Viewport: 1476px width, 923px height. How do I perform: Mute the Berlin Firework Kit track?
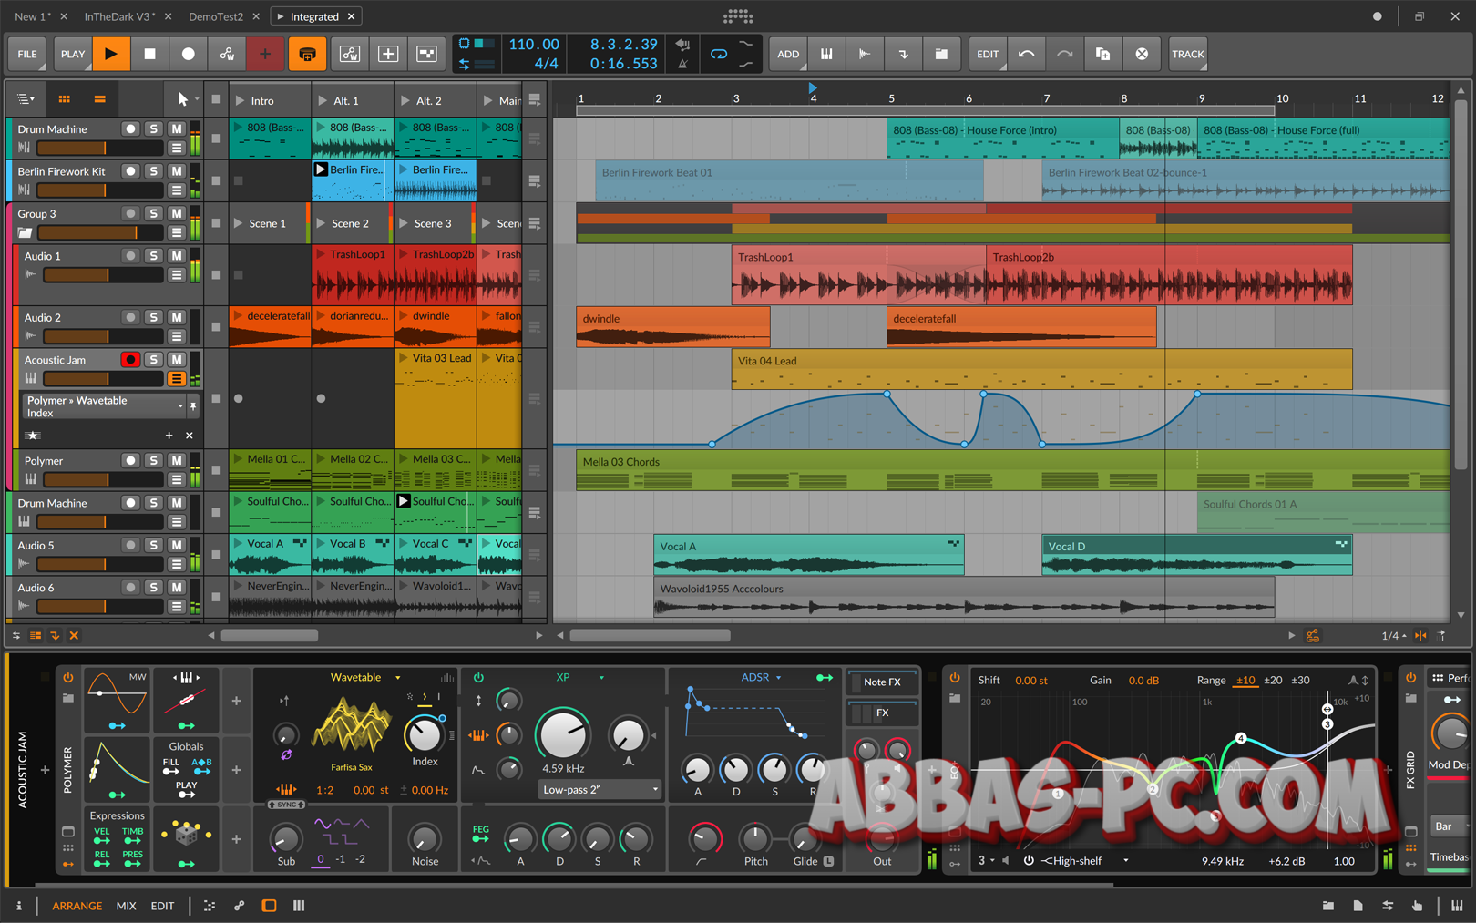176,171
